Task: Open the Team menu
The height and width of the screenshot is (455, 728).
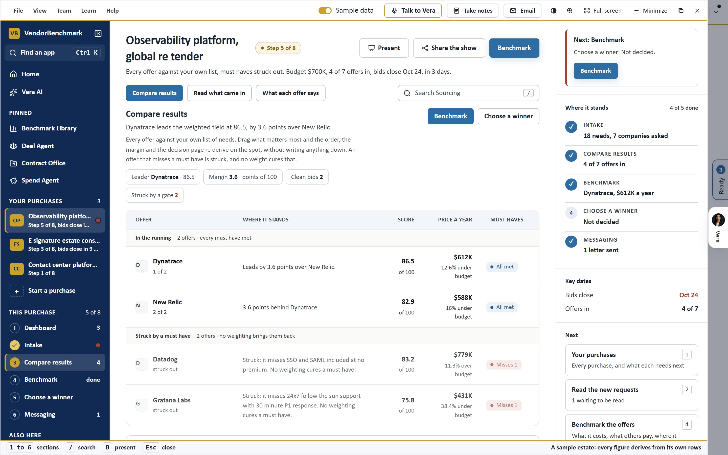Action: click(64, 11)
